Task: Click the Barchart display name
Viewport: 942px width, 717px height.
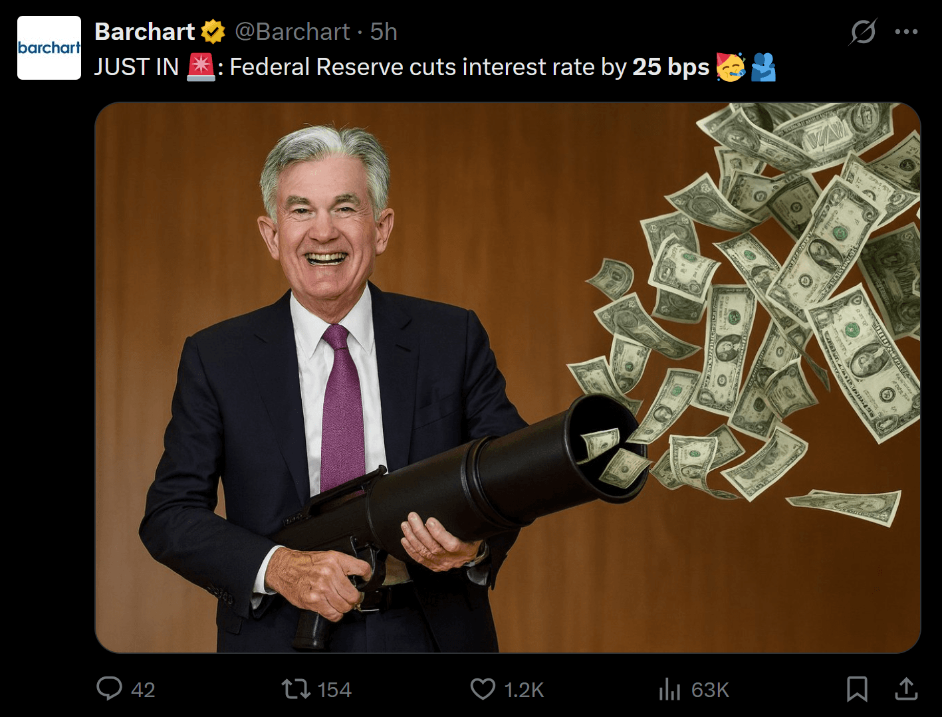Action: 144,31
